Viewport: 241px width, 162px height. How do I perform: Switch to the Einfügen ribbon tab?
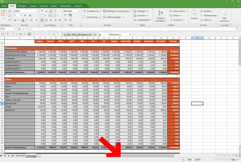tap(22, 6)
